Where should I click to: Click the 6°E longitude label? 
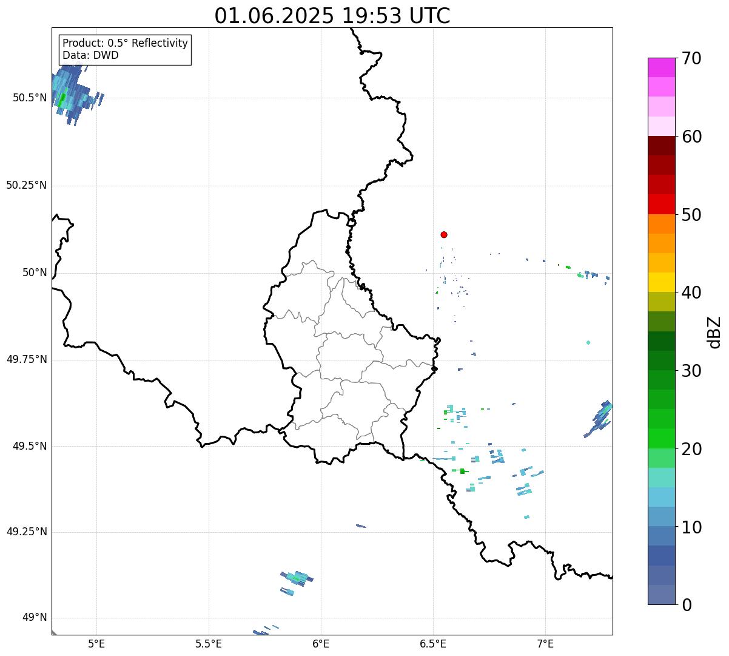[321, 644]
